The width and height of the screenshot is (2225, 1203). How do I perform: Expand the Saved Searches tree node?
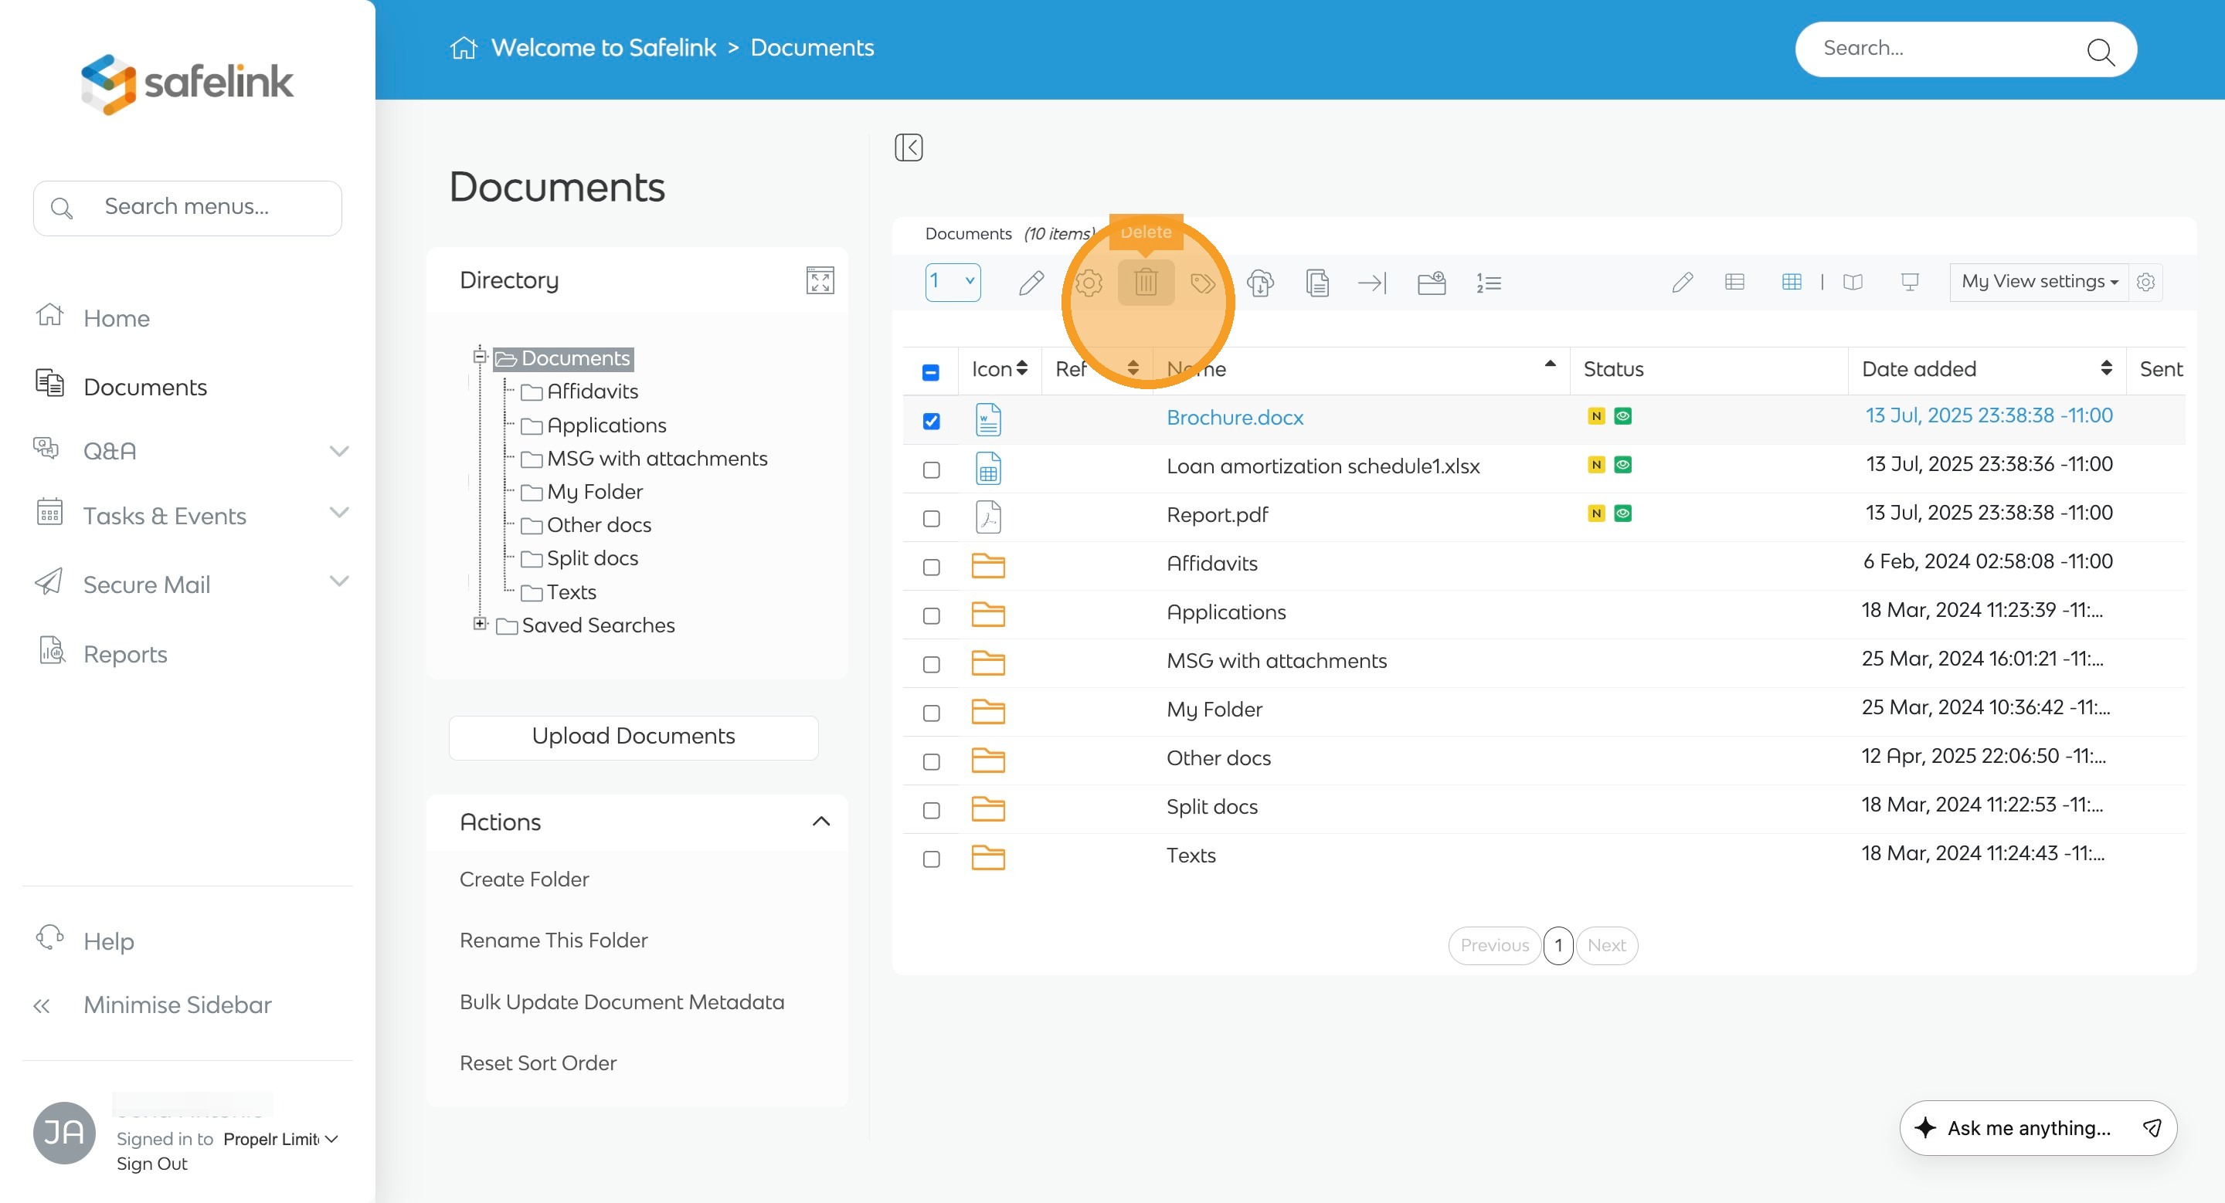481,623
